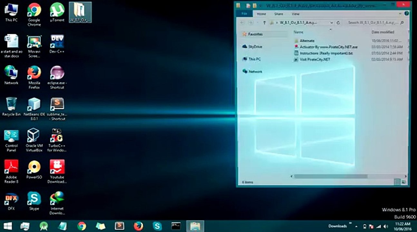This screenshot has height=232, width=417.
Task: Go forward in Explorer navigation
Action: [251, 23]
